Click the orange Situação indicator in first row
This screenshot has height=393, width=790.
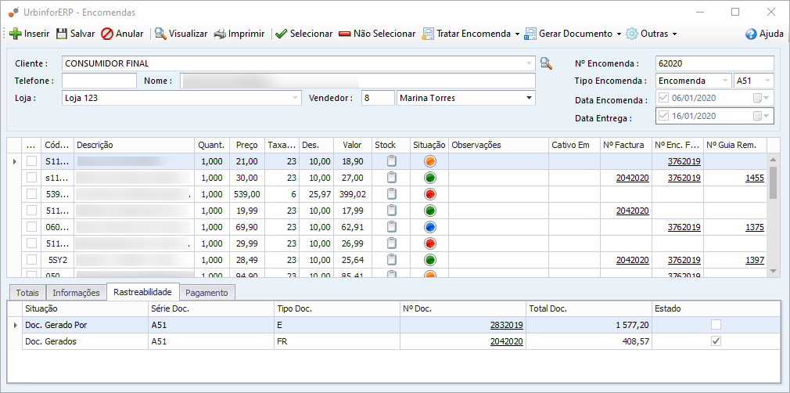[429, 161]
